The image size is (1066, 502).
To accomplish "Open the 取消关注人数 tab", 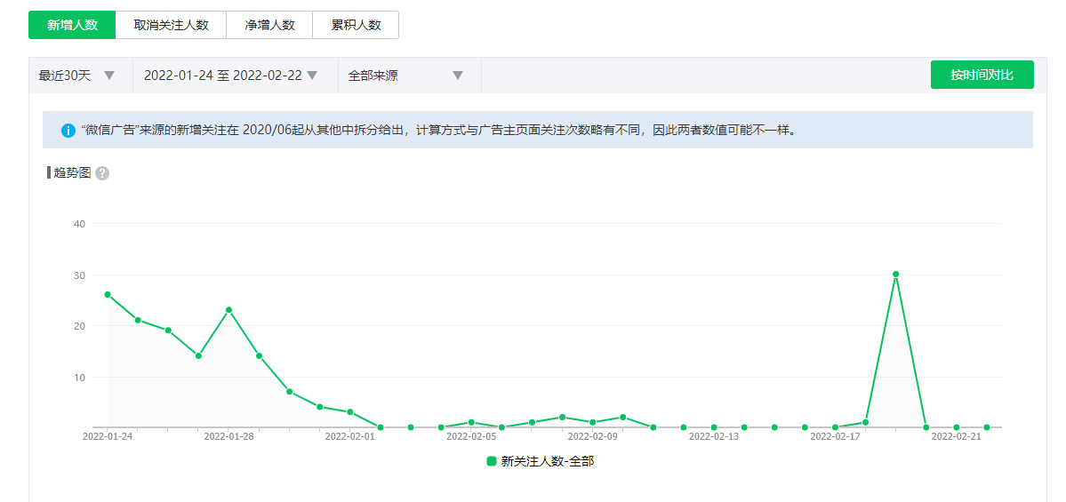I will pos(171,25).
